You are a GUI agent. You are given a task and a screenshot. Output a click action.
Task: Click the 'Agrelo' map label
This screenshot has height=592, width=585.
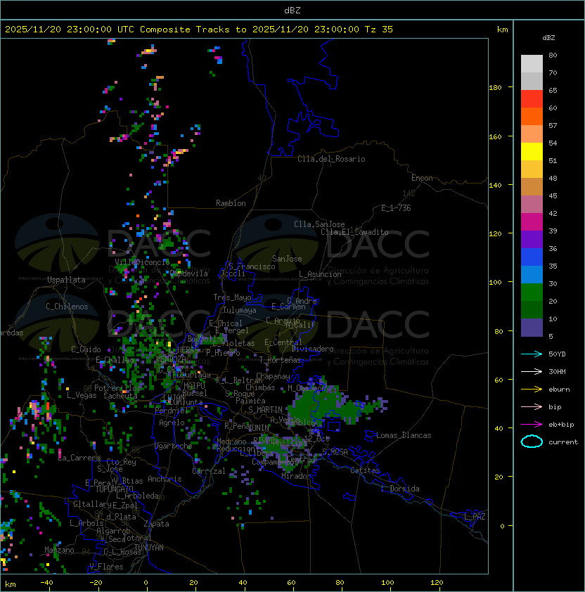click(172, 423)
